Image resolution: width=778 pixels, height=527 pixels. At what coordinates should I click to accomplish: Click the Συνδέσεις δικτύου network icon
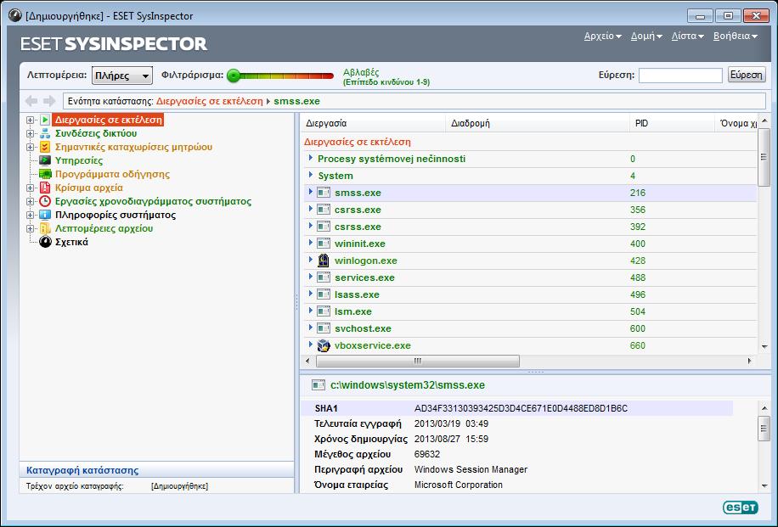45,133
